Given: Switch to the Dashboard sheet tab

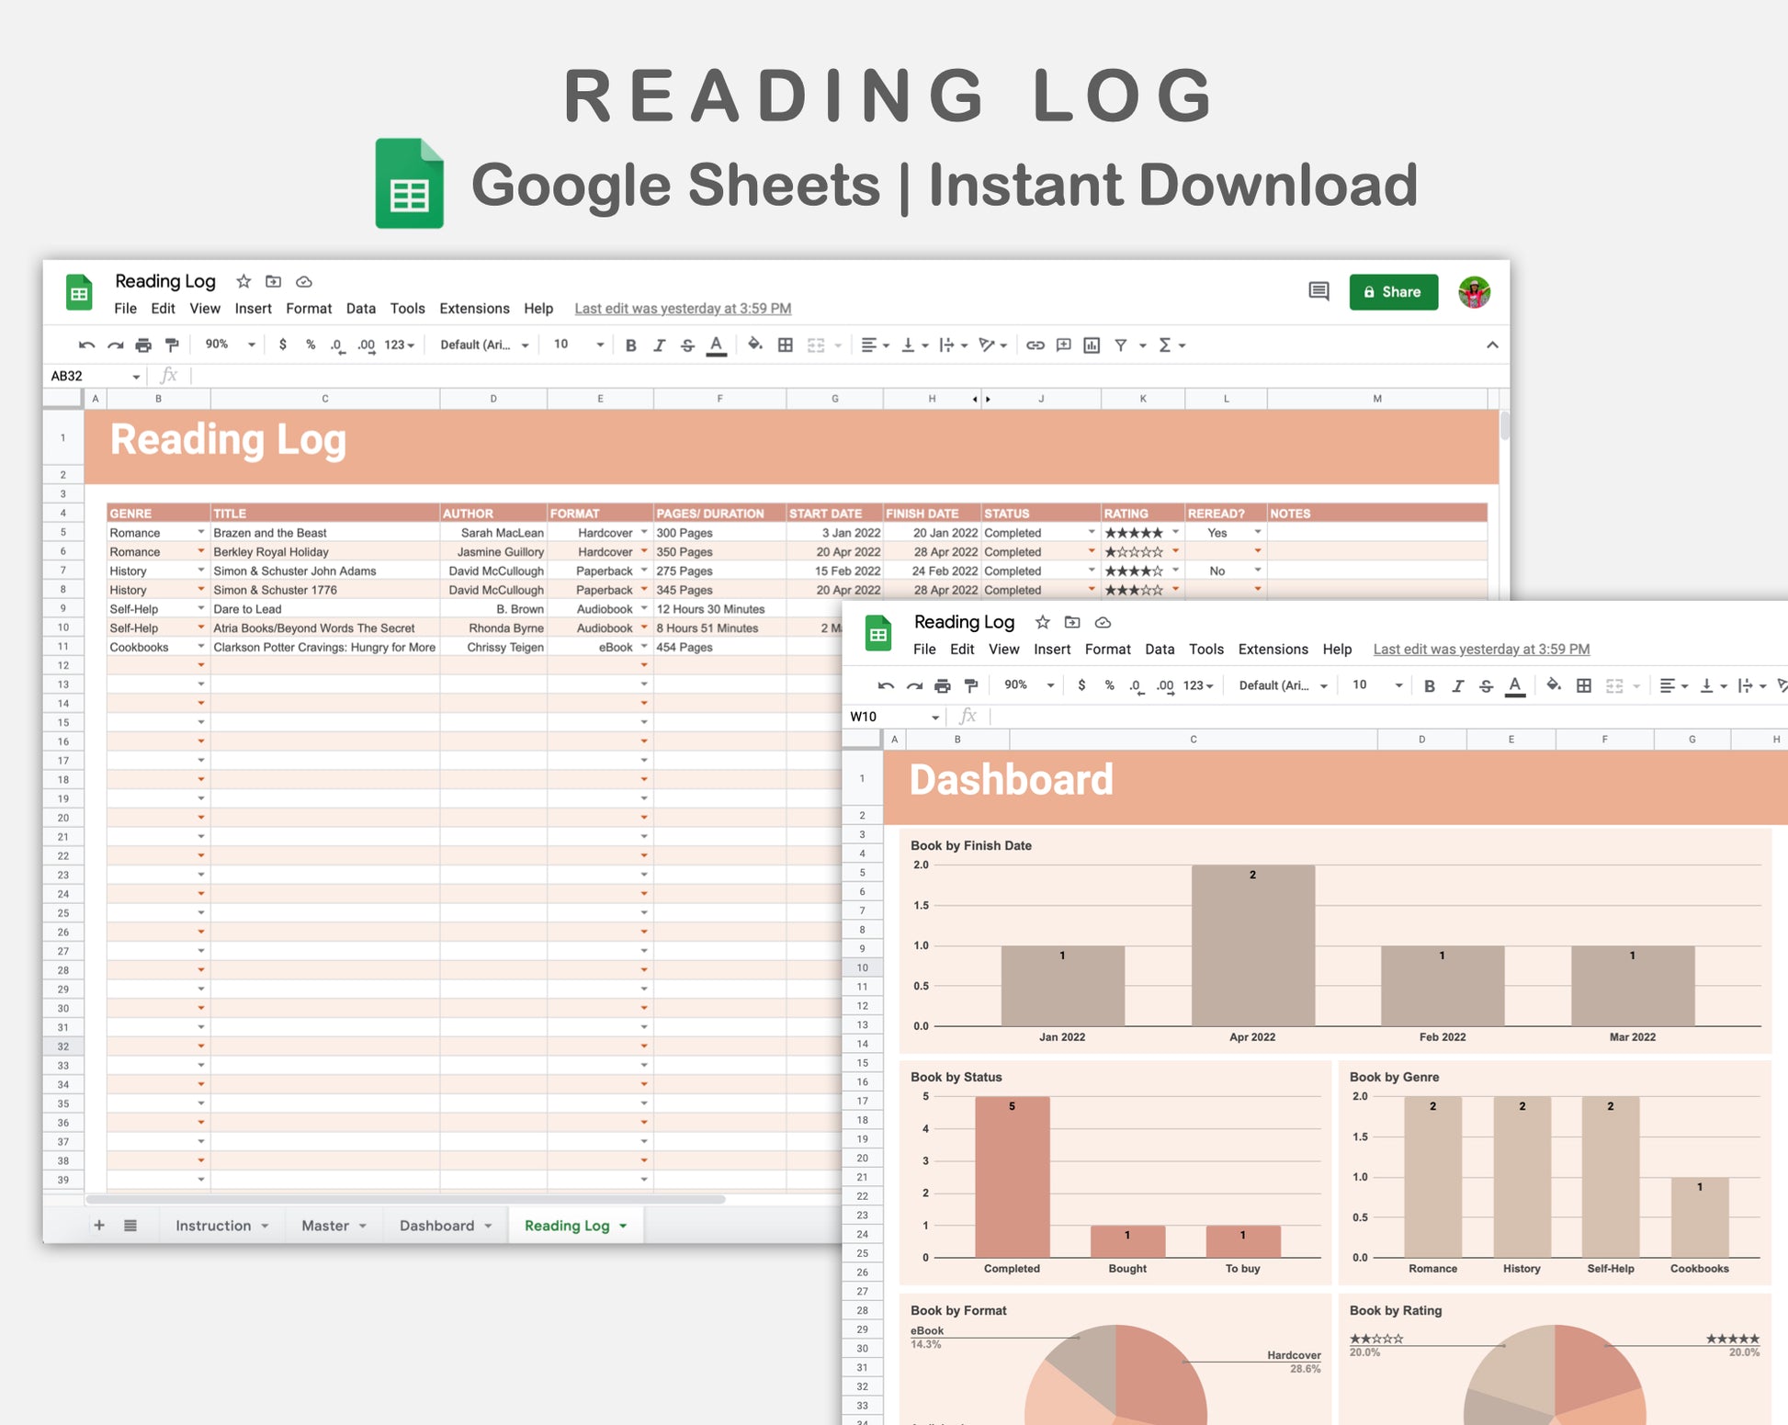Looking at the screenshot, I should click(437, 1226).
